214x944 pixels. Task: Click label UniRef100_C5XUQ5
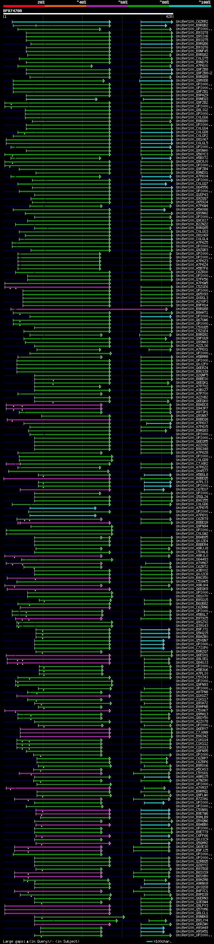[x=192, y=327]
